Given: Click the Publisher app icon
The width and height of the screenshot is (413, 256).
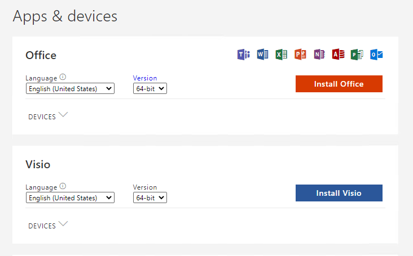Looking at the screenshot, I should (357, 55).
